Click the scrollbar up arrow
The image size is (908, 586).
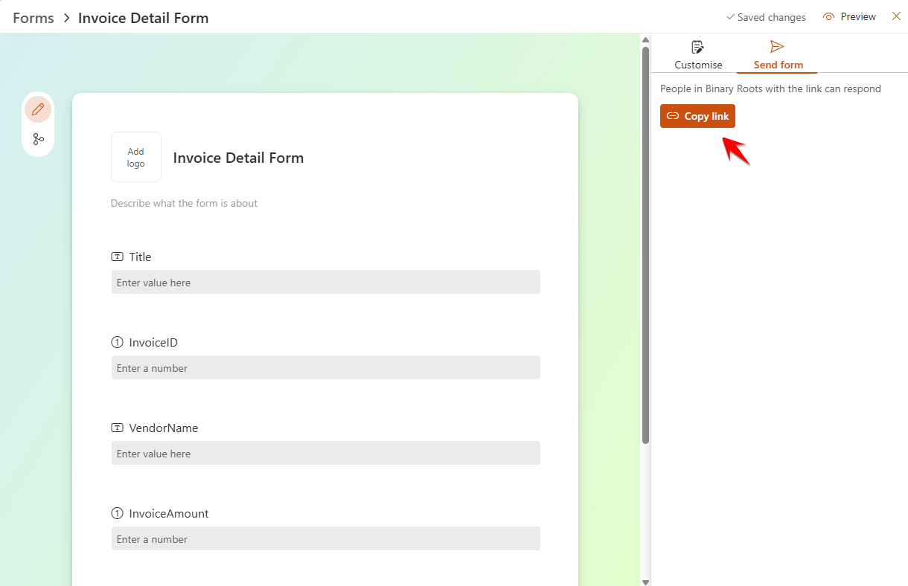tap(646, 39)
